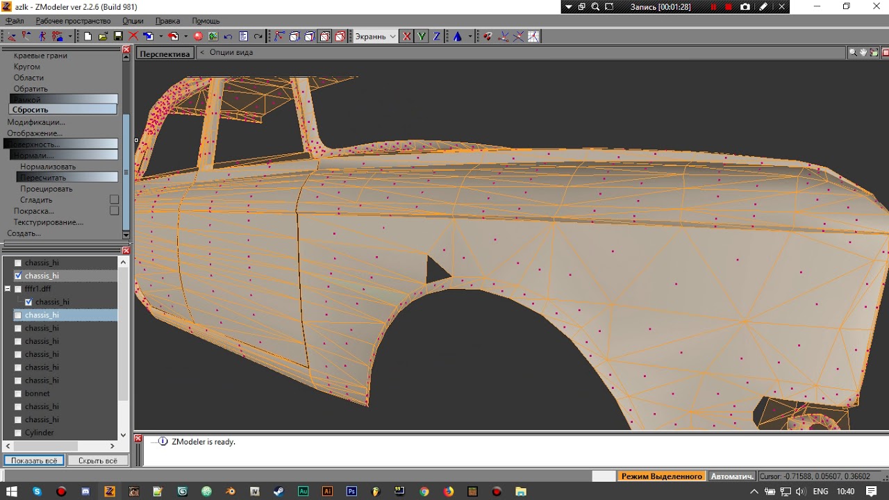Pause recording in the recorder bar
The width and height of the screenshot is (889, 500).
713,7
